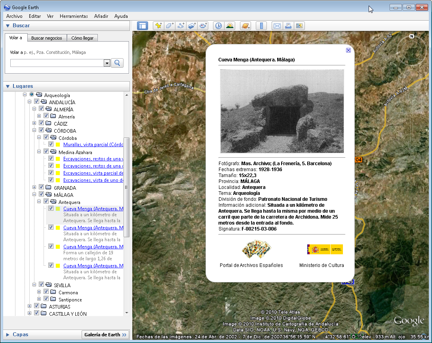
Task: Open the Murallas, vista parcial link
Action: pos(93,144)
